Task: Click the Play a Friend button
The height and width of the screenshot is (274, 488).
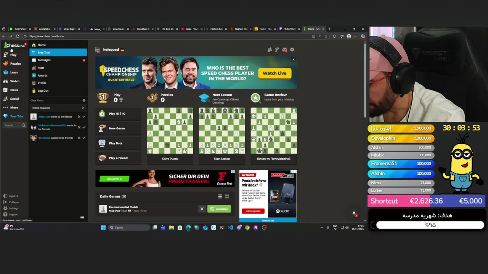Action: pos(118,158)
